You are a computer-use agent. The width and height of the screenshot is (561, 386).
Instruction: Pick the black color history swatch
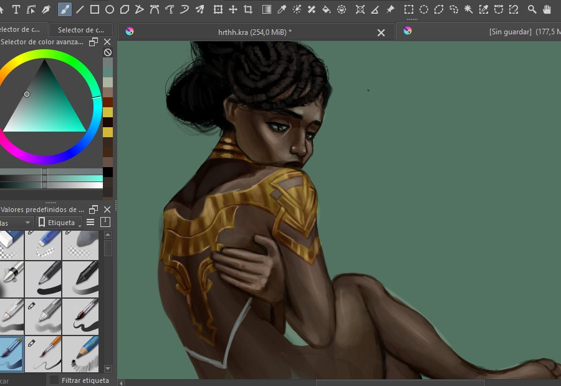click(108, 172)
